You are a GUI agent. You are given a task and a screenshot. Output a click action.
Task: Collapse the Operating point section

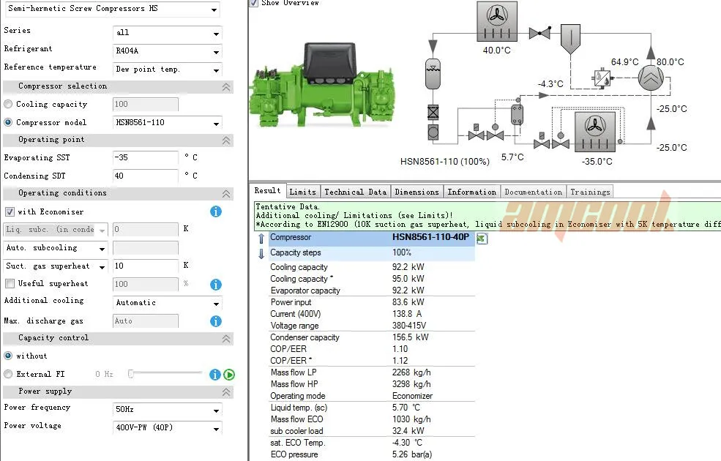pos(226,140)
